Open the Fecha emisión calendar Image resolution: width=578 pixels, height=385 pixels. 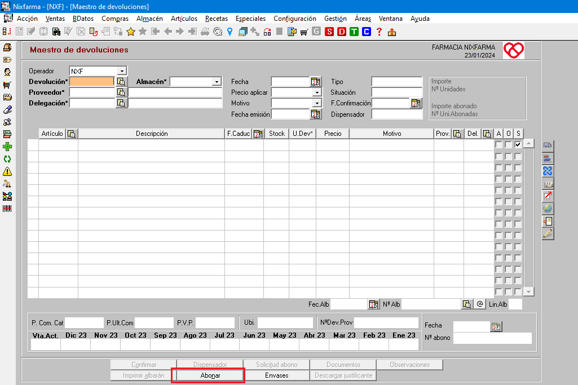click(316, 114)
